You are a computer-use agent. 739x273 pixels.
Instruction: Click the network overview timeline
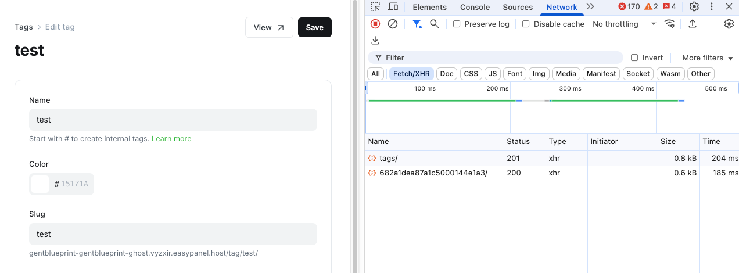coord(552,107)
